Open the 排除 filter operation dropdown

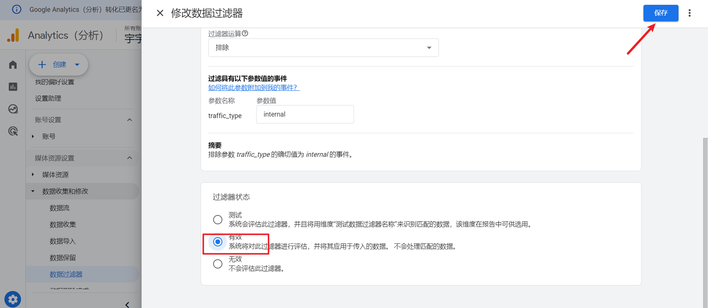pos(323,48)
